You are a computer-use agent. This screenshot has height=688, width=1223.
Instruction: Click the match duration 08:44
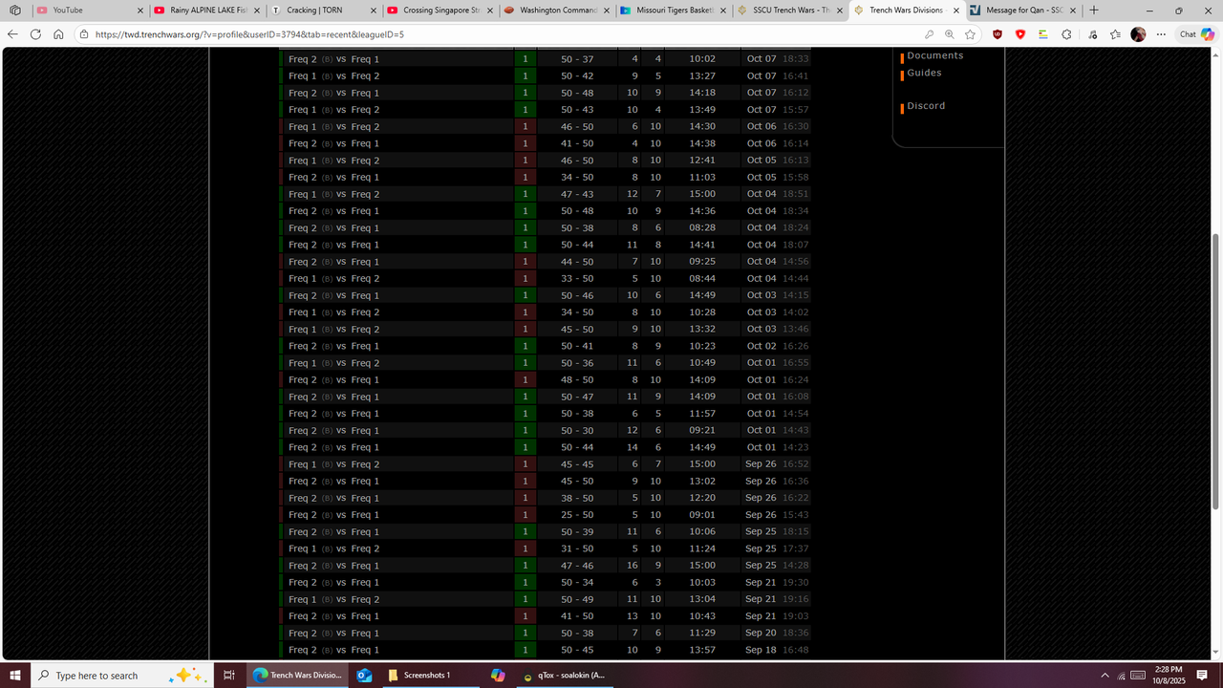(702, 278)
